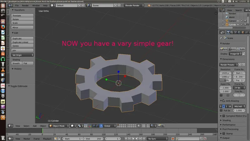This screenshot has height=141, width=250.
Task: Click the viewport shading sphere icon
Action: (x=72, y=126)
